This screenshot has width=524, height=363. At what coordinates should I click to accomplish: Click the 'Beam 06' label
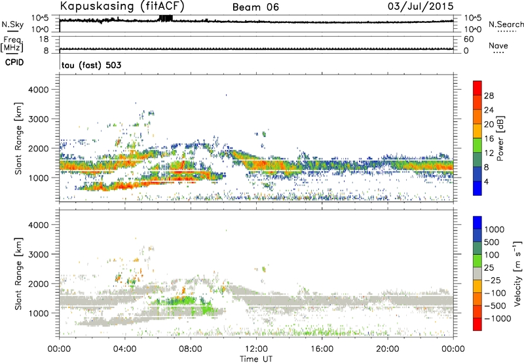click(255, 7)
